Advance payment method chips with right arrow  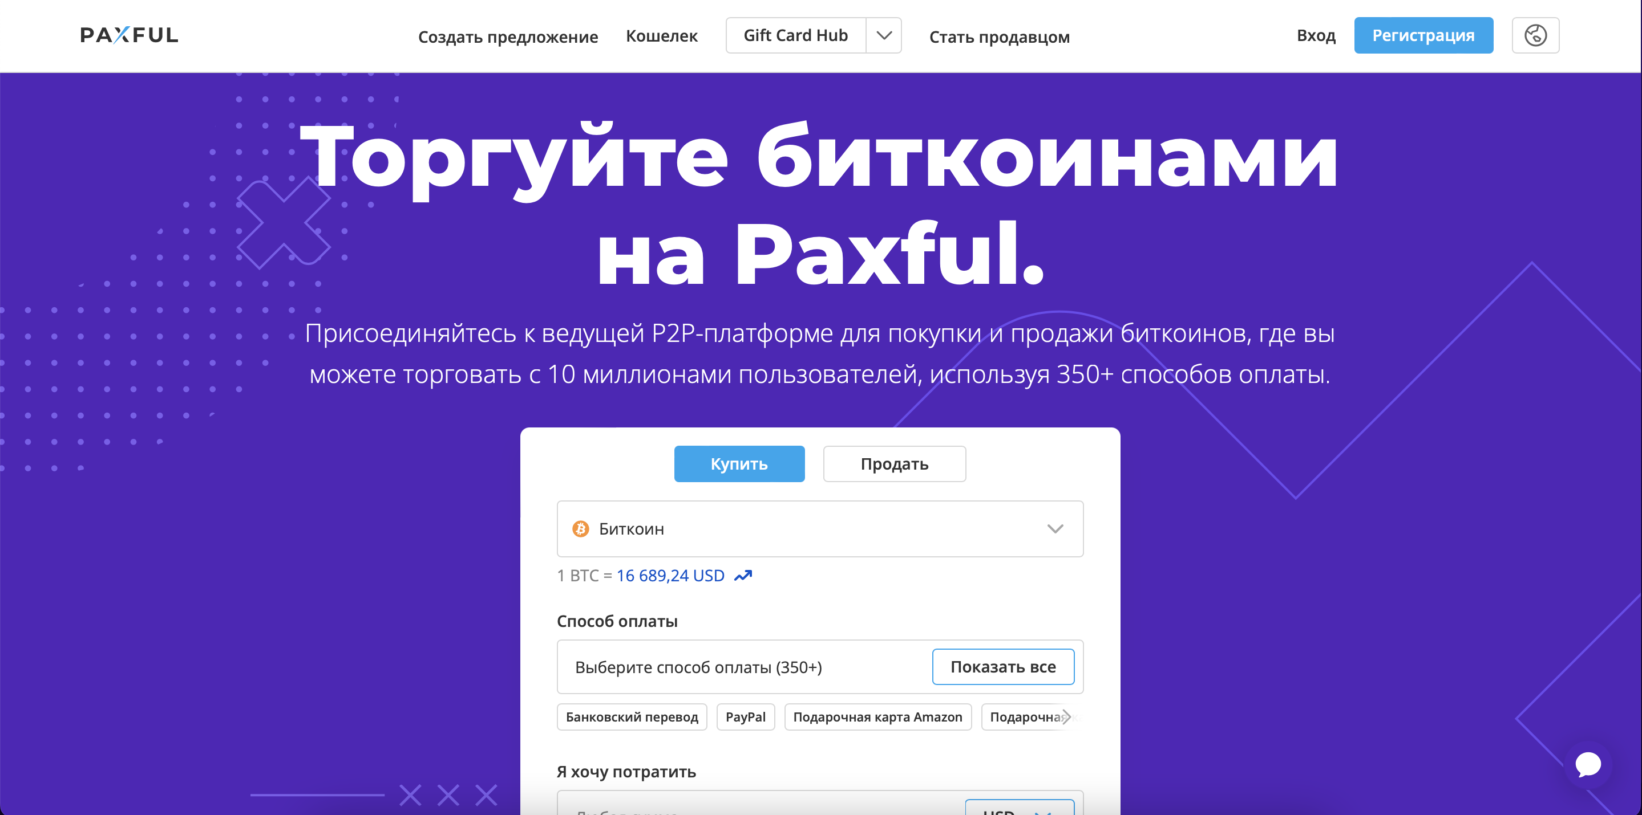[x=1066, y=717]
